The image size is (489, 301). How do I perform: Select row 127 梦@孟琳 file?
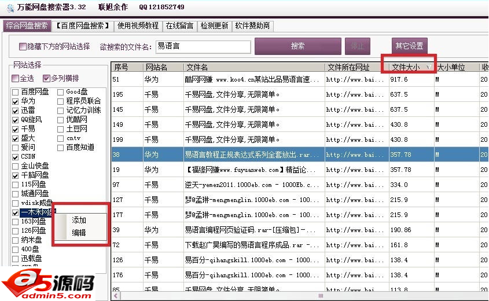300,200
